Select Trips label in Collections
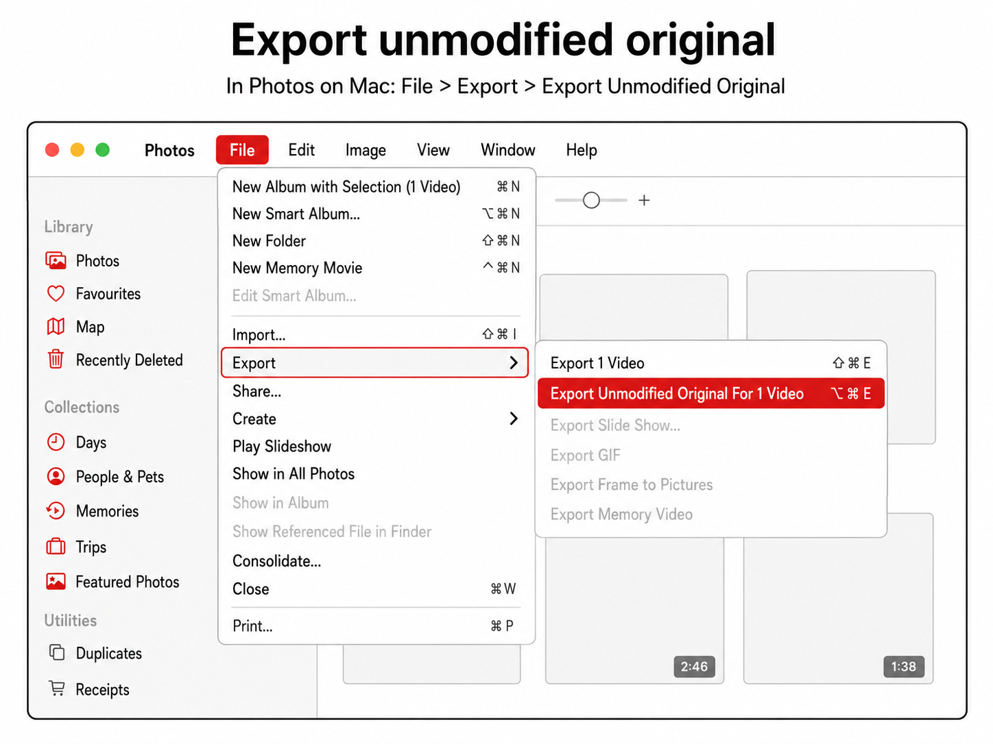Image resolution: width=993 pixels, height=744 pixels. pyautogui.click(x=91, y=547)
